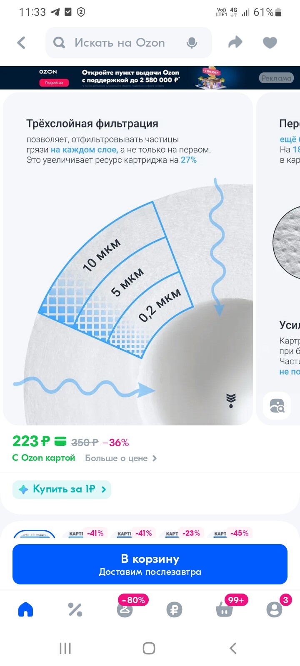The width and height of the screenshot is (300, 666).
Task: Open the Ozon pickup point ad banner
Action: click(150, 78)
